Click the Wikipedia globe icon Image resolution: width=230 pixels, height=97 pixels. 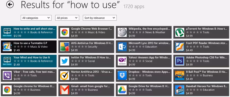[x=122, y=32]
